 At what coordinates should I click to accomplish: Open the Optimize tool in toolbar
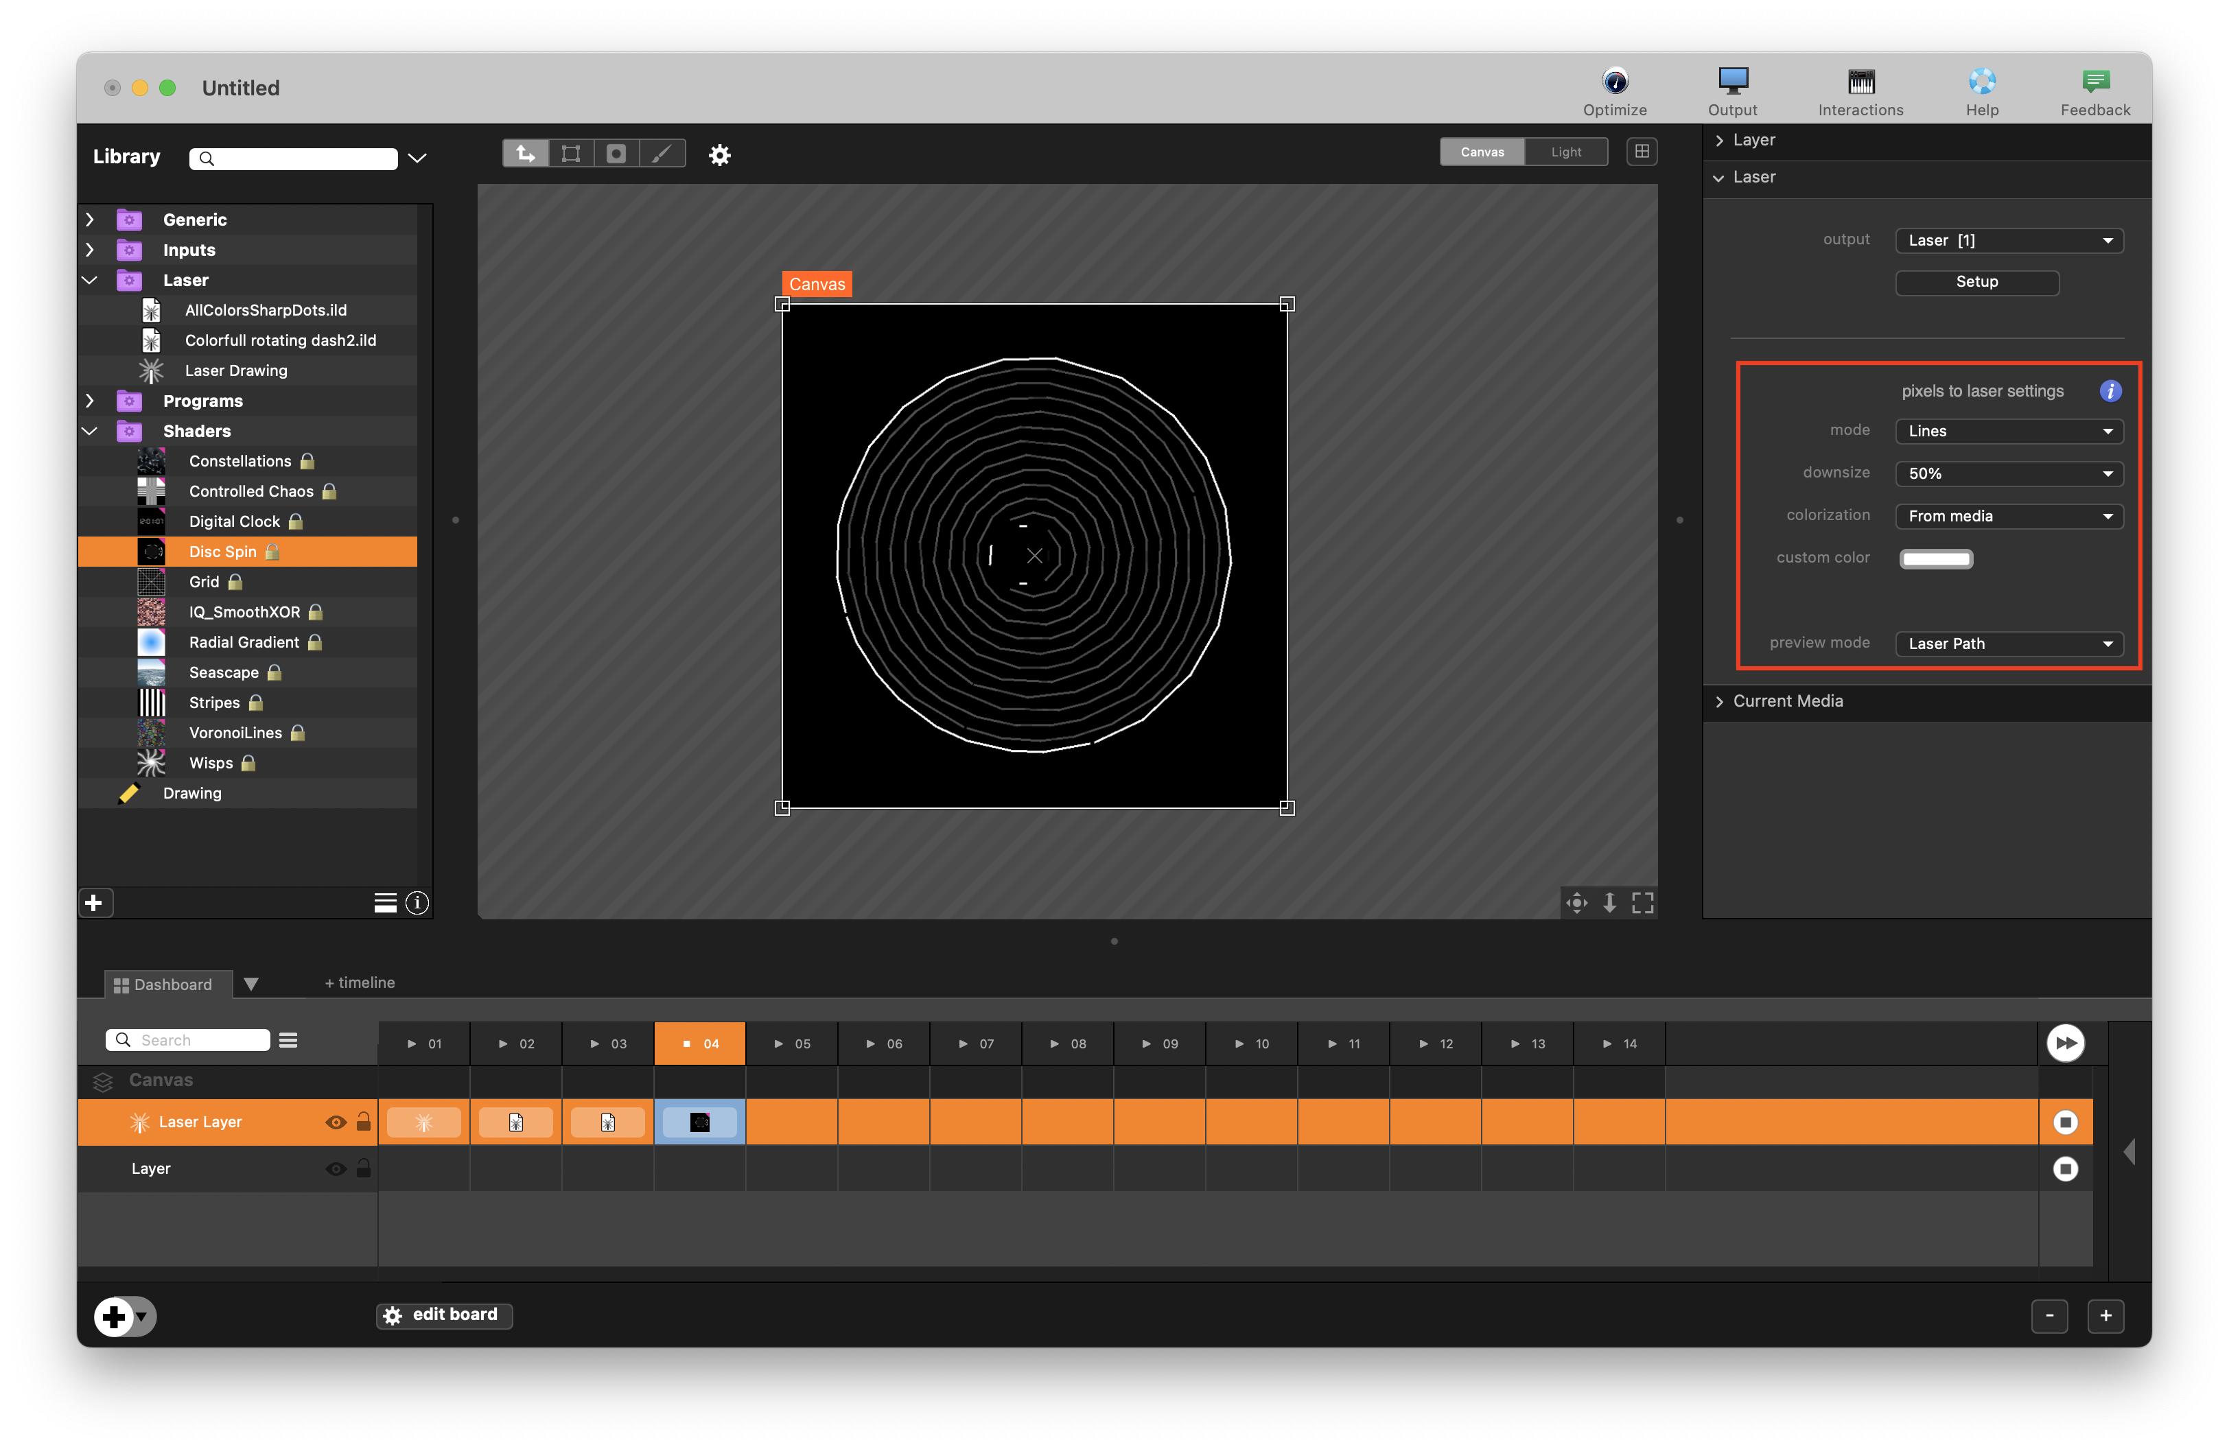[x=1613, y=82]
